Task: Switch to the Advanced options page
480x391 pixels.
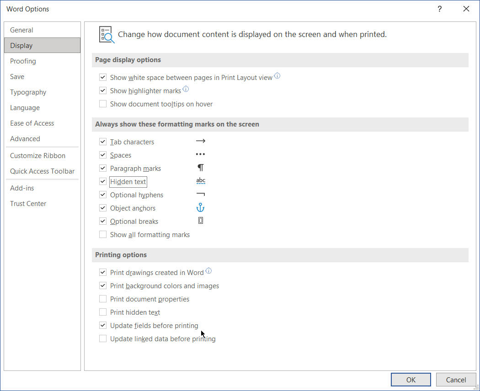Action: coord(25,139)
